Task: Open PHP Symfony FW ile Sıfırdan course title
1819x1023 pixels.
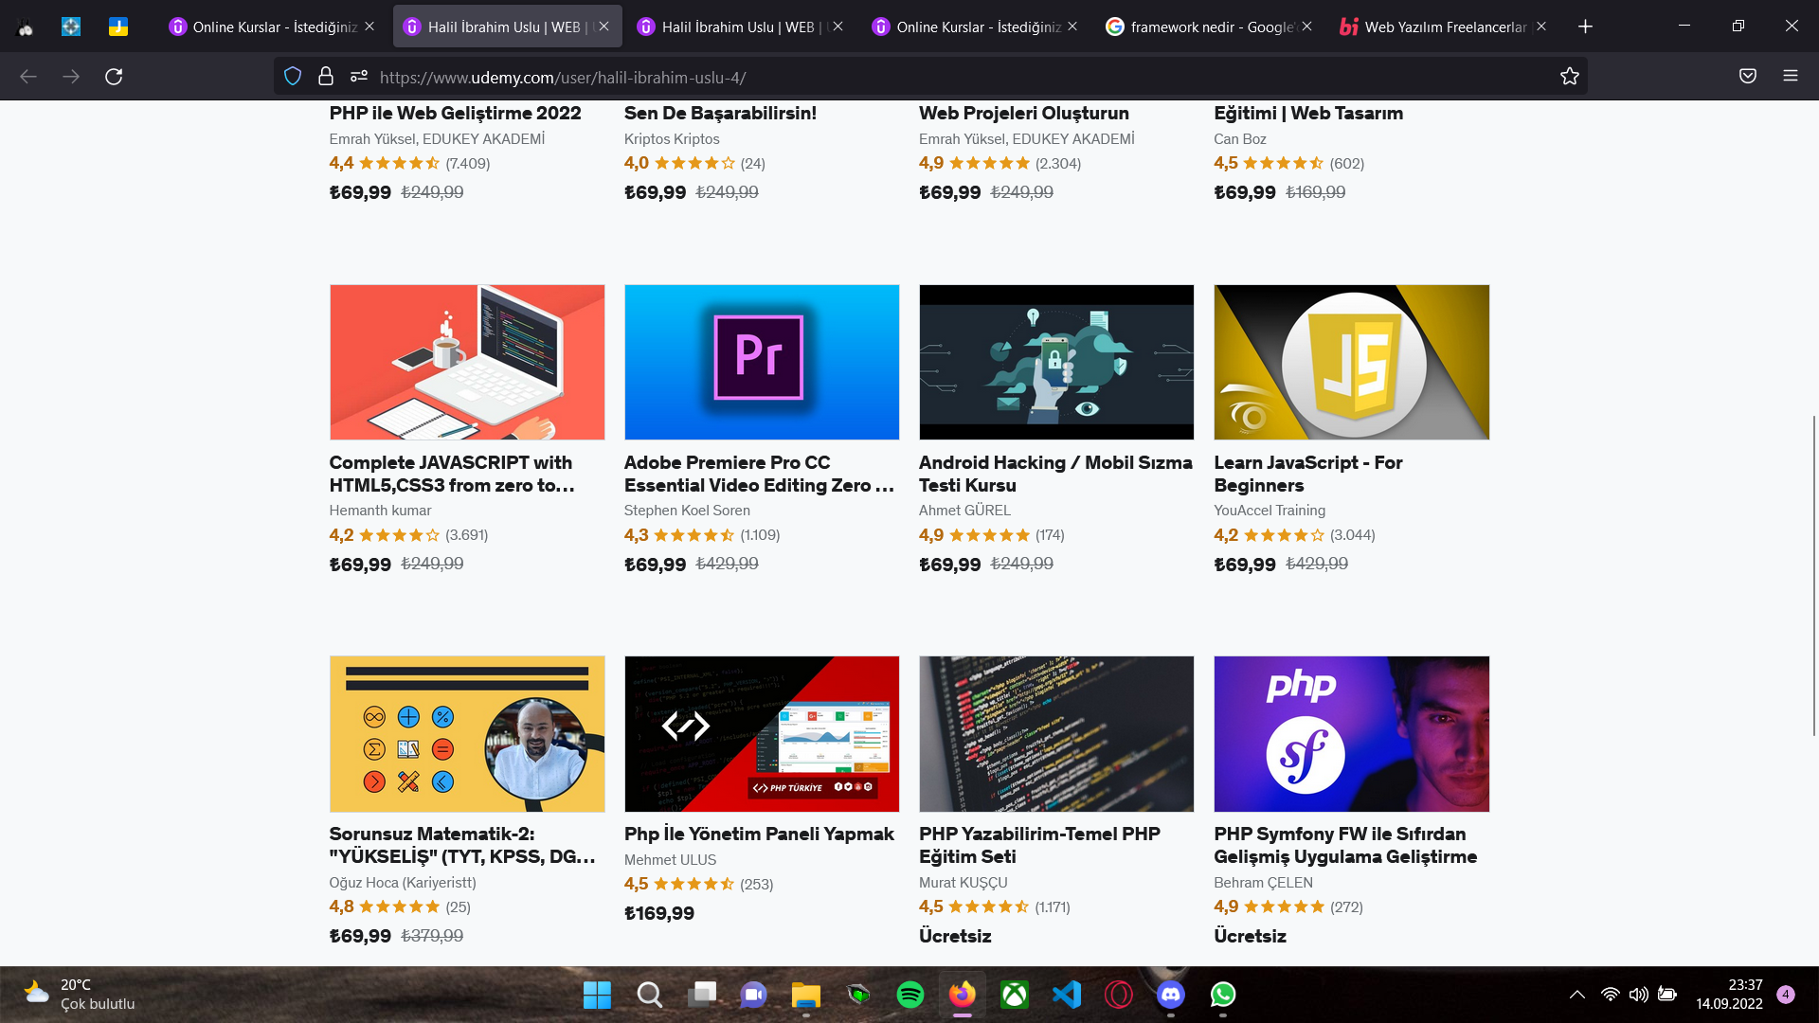Action: pyautogui.click(x=1345, y=845)
